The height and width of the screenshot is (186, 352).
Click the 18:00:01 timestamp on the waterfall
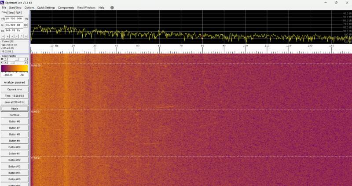point(36,112)
